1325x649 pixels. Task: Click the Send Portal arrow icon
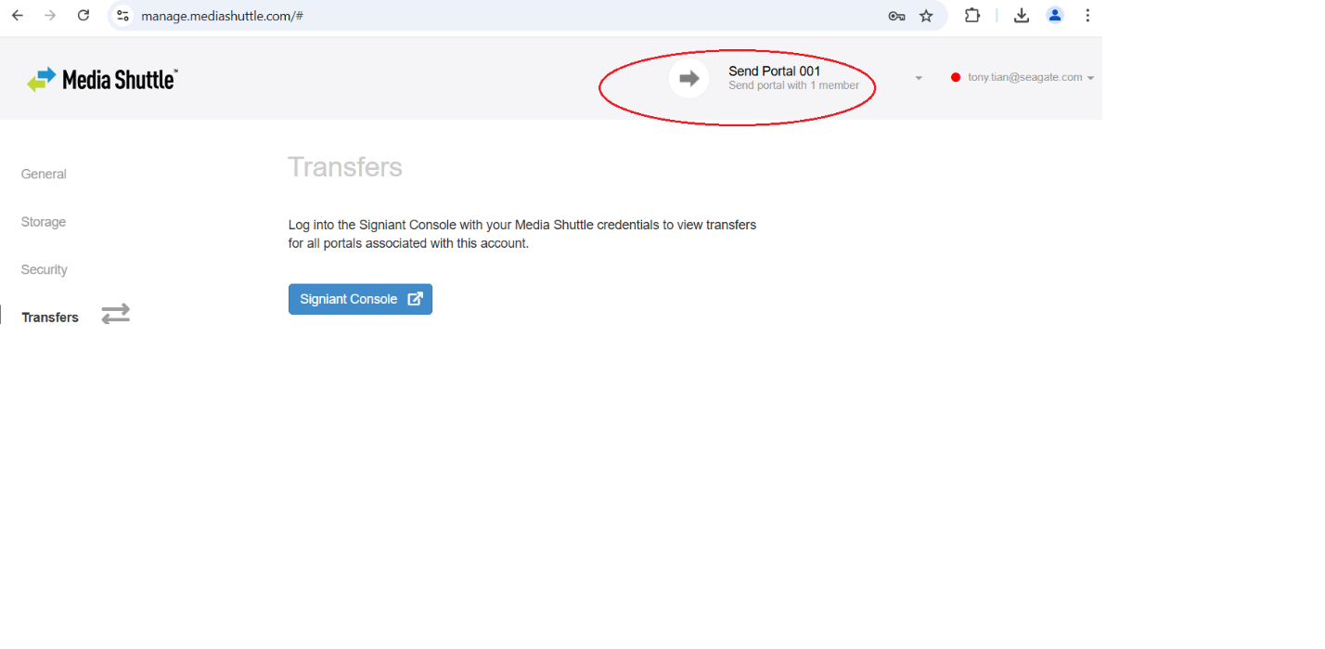pos(688,78)
